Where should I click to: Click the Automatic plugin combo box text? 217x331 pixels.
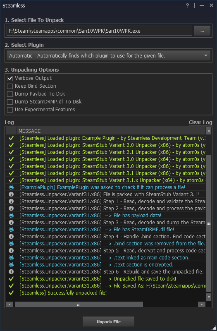[x=87, y=56]
